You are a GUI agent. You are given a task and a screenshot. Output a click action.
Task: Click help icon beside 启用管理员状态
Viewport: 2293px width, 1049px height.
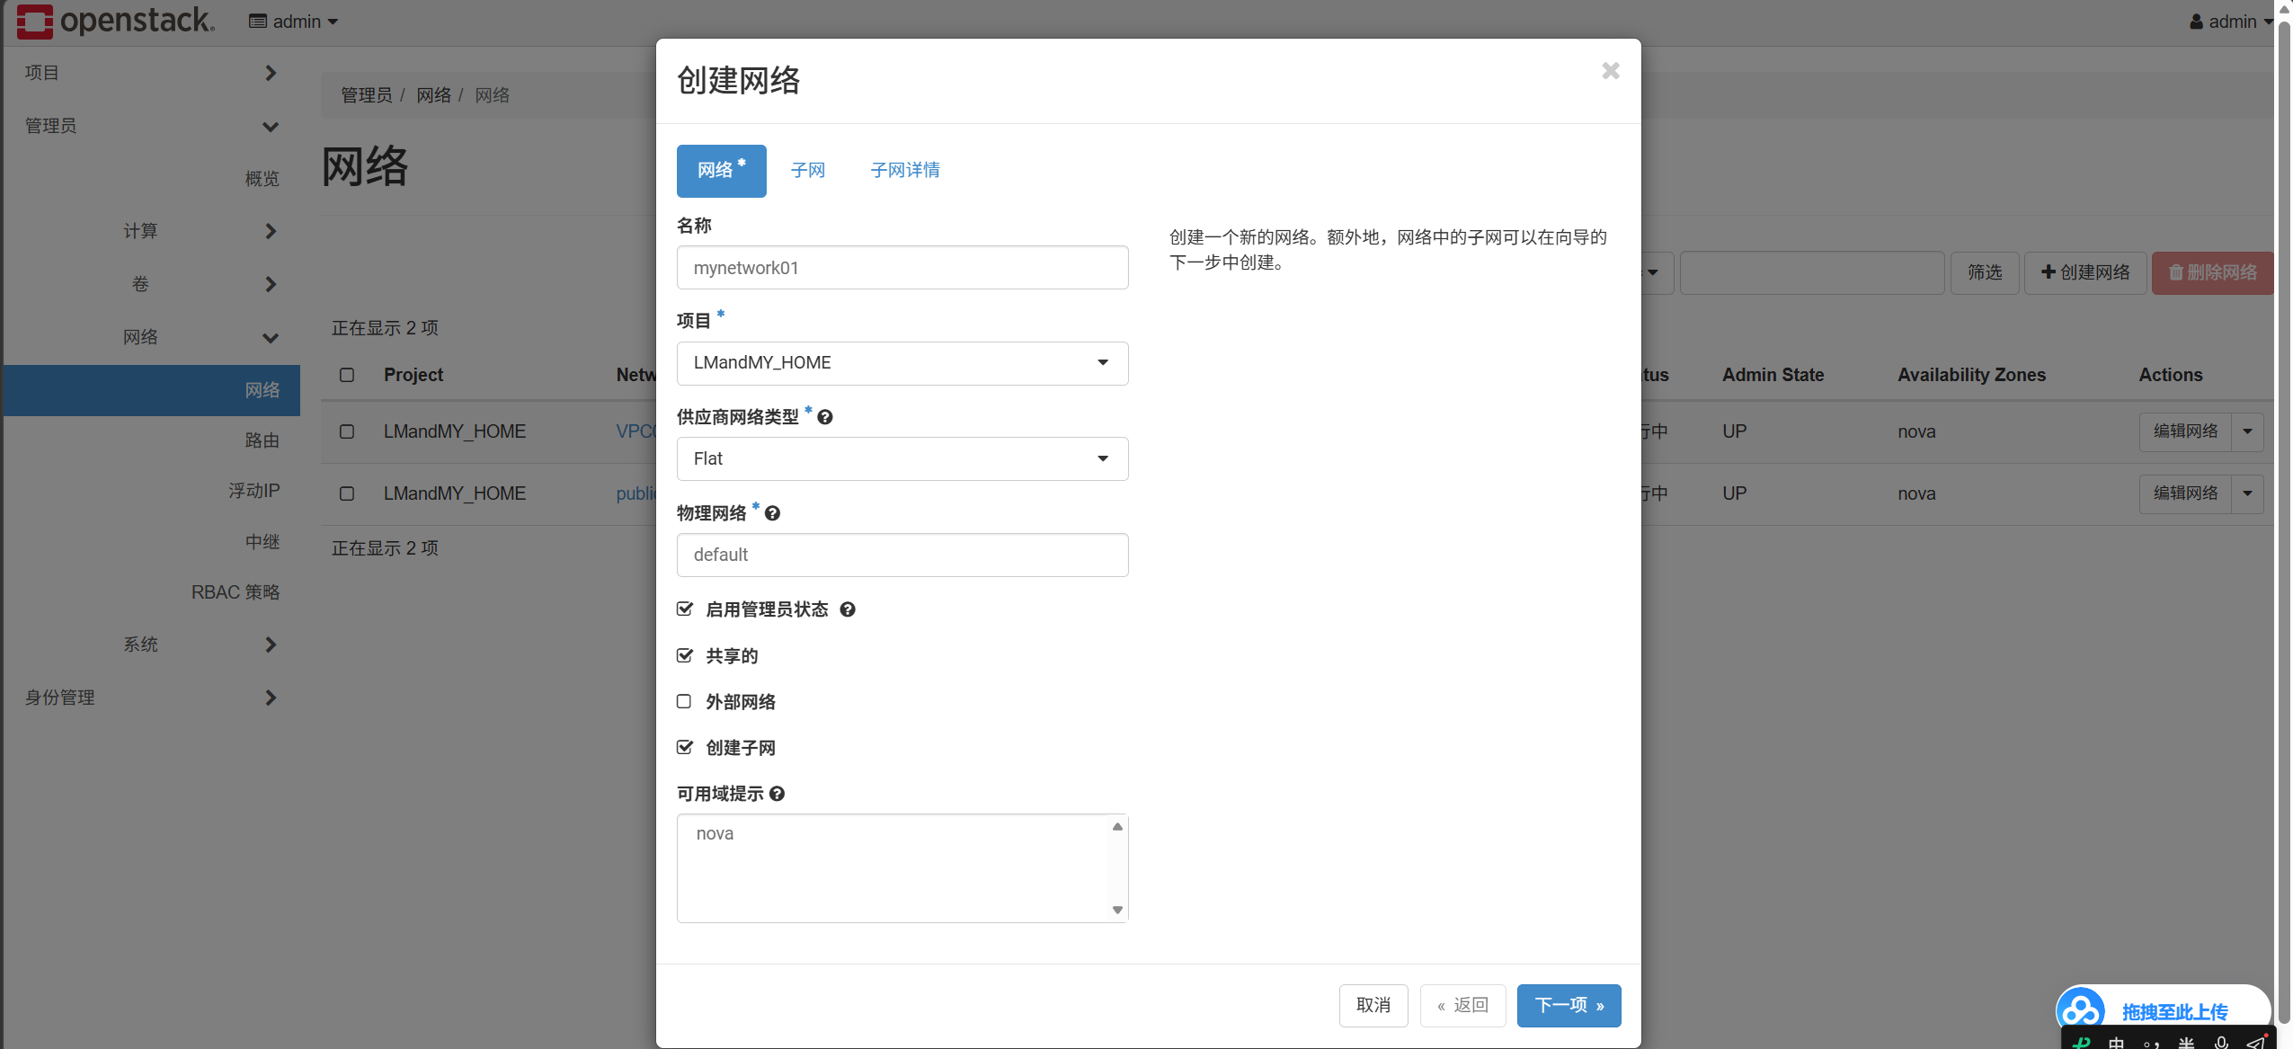(x=847, y=609)
